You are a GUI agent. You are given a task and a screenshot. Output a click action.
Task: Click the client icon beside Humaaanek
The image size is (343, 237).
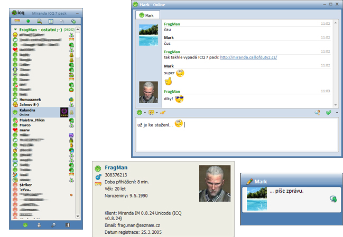(x=71, y=100)
